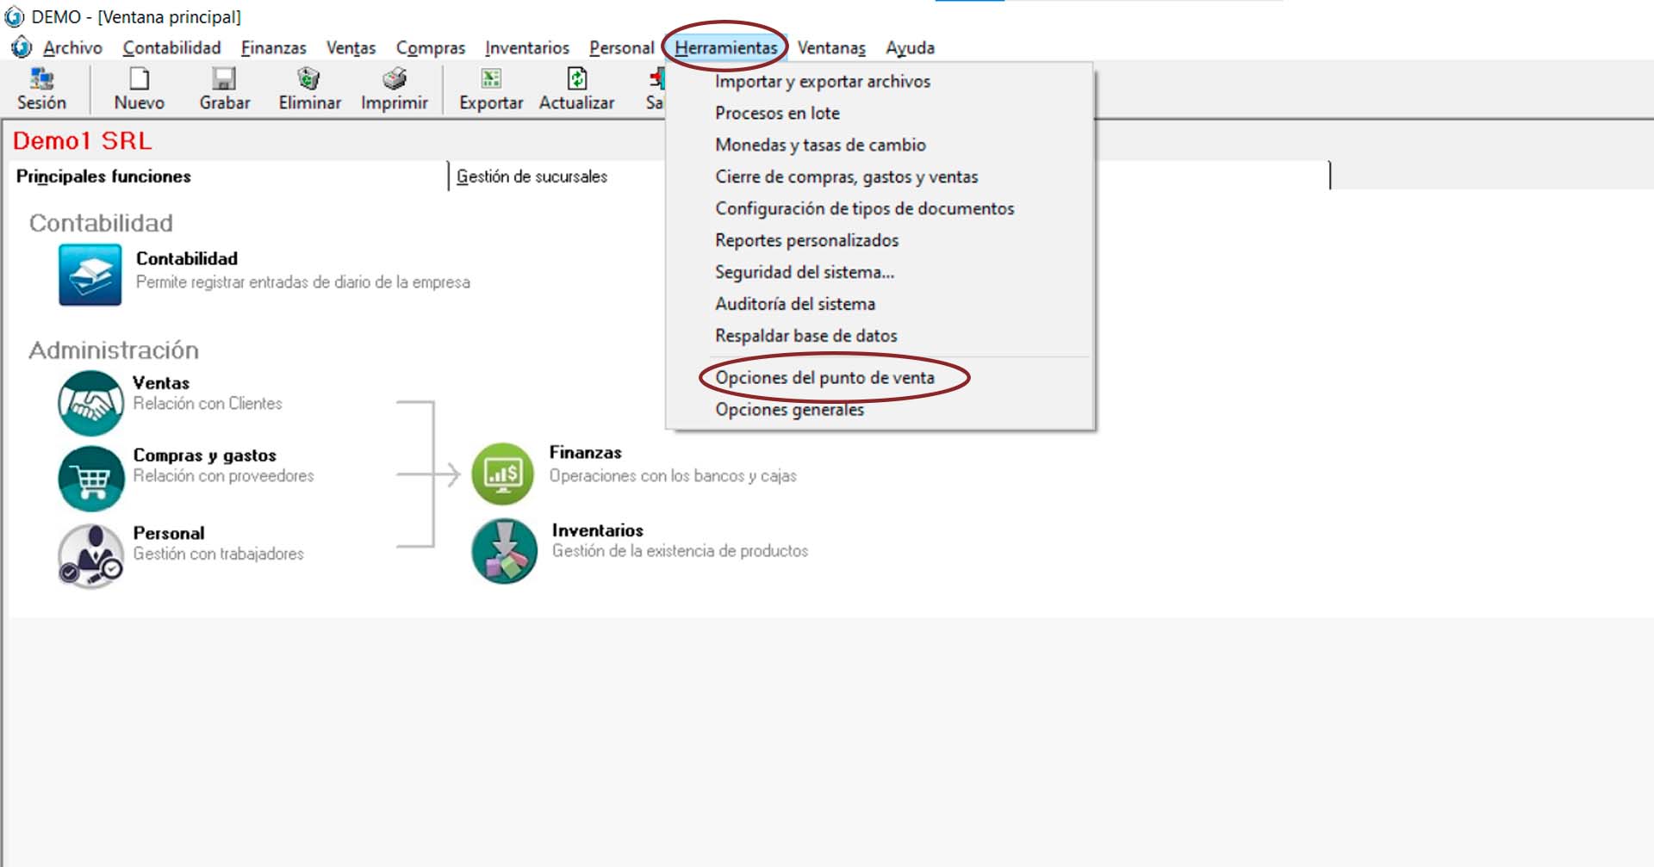
Task: Click Opciones generales in the menu
Action: coord(789,410)
